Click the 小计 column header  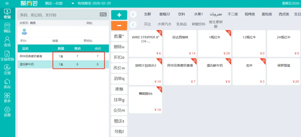98,49
